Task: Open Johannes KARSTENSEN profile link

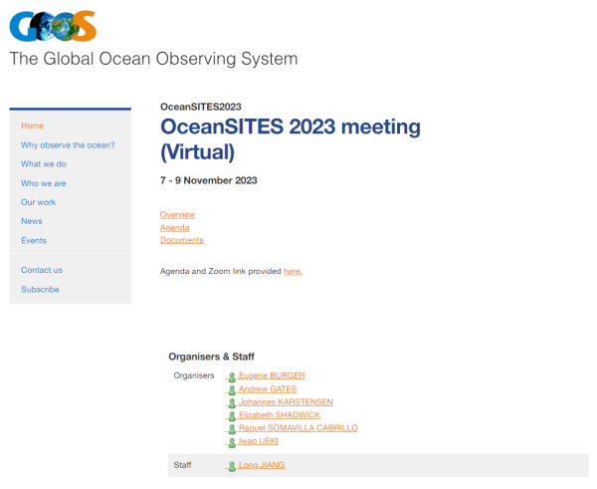Action: click(286, 401)
